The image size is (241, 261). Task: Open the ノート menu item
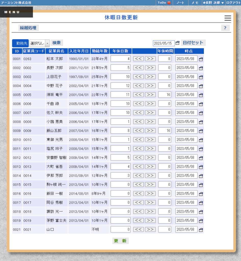click(x=180, y=3)
